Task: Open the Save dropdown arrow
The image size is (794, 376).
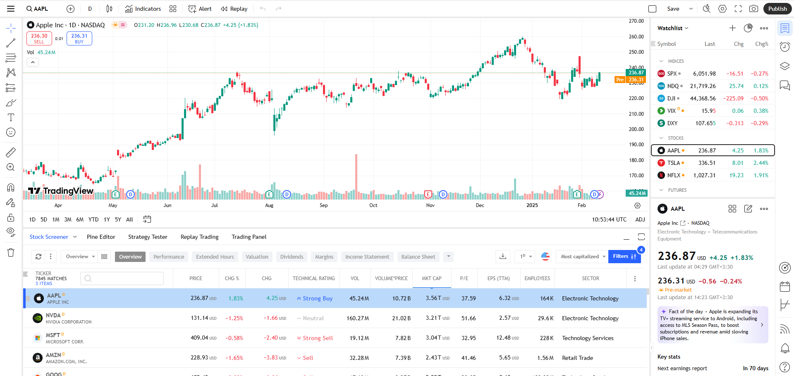Action: pyautogui.click(x=691, y=9)
